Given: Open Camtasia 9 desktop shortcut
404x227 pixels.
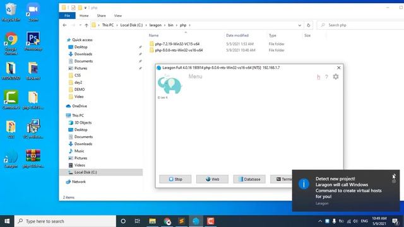Looking at the screenshot, I should (x=11, y=100).
